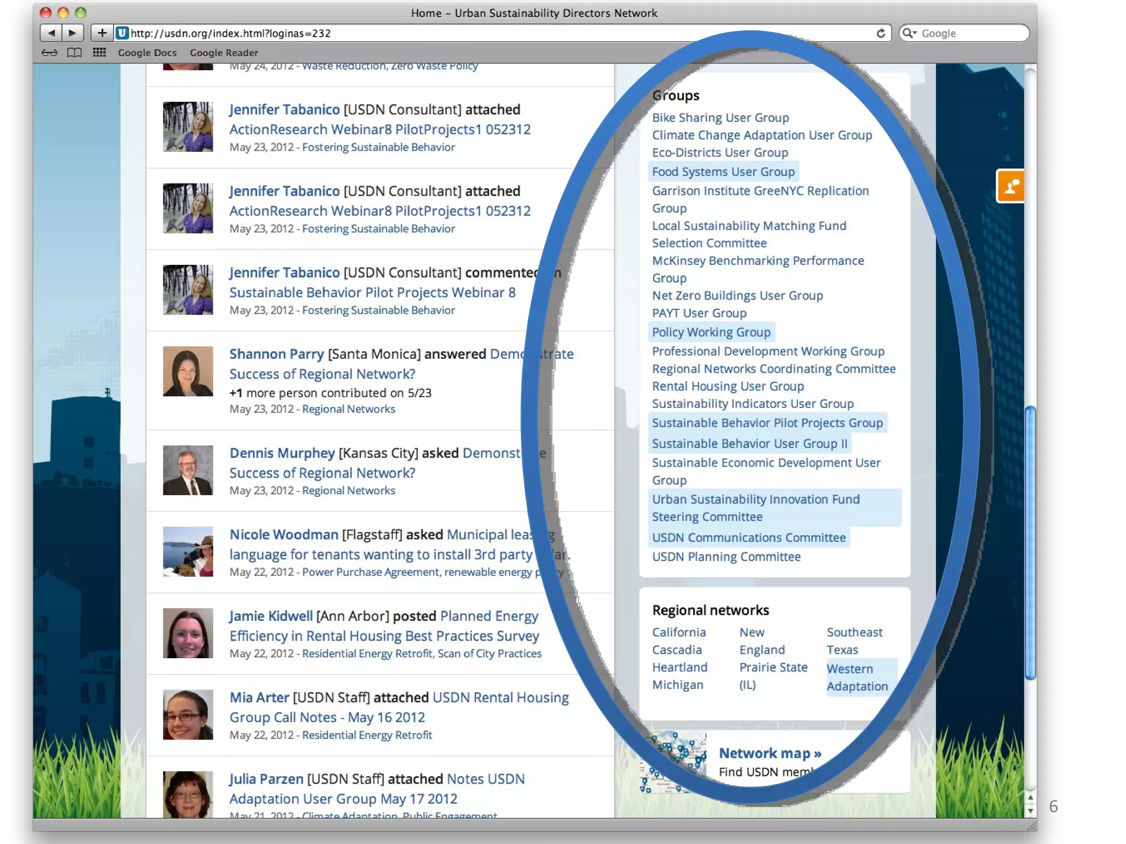
Task: Click the vertical scrollbar thumb
Action: 1030,543
